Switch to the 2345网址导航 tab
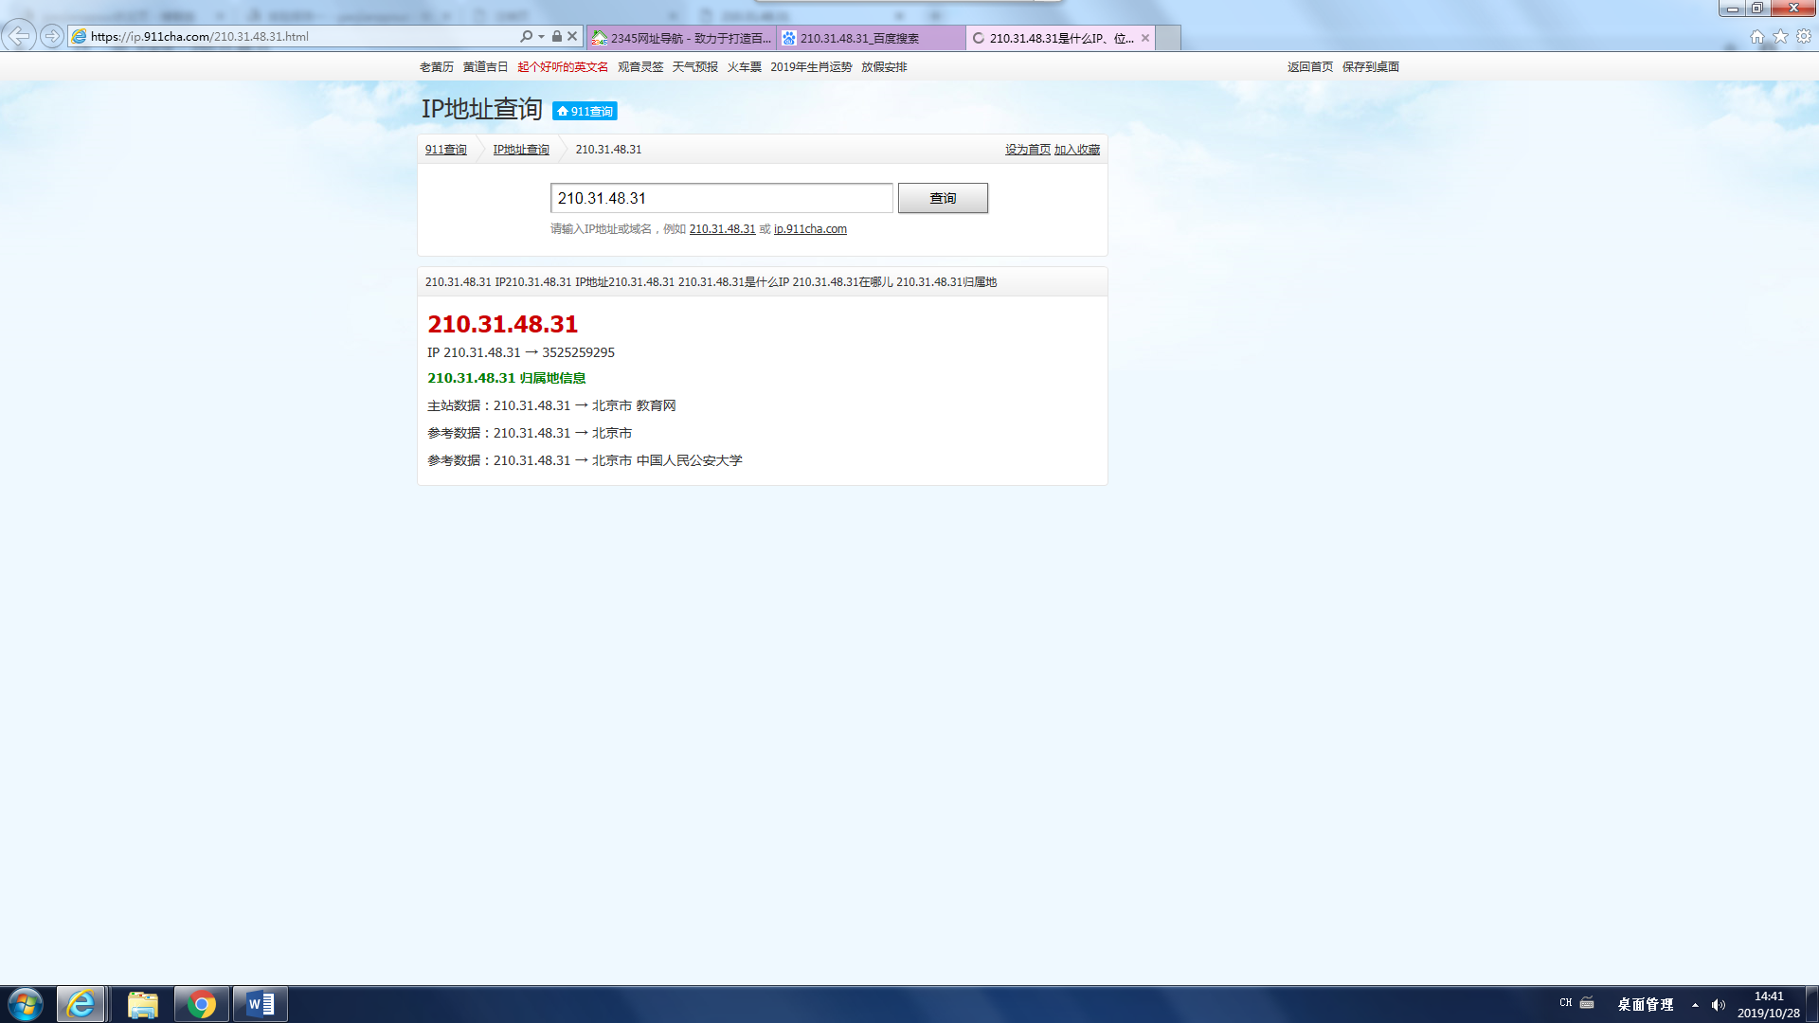Screen dimensions: 1819x1023 pyautogui.click(x=682, y=39)
